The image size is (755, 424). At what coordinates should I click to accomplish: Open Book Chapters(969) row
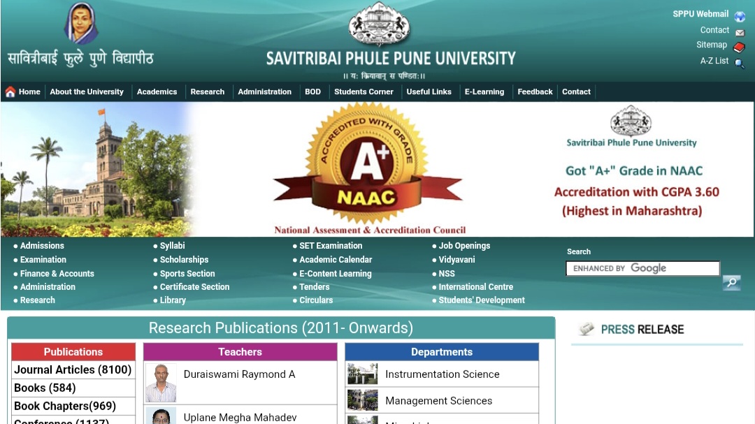73,406
